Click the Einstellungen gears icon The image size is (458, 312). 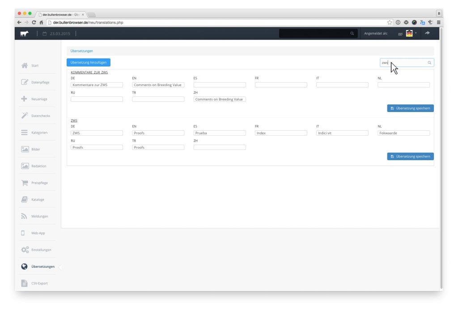25,250
